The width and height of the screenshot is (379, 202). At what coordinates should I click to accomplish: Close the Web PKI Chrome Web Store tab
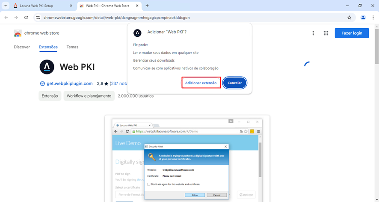tap(137, 6)
